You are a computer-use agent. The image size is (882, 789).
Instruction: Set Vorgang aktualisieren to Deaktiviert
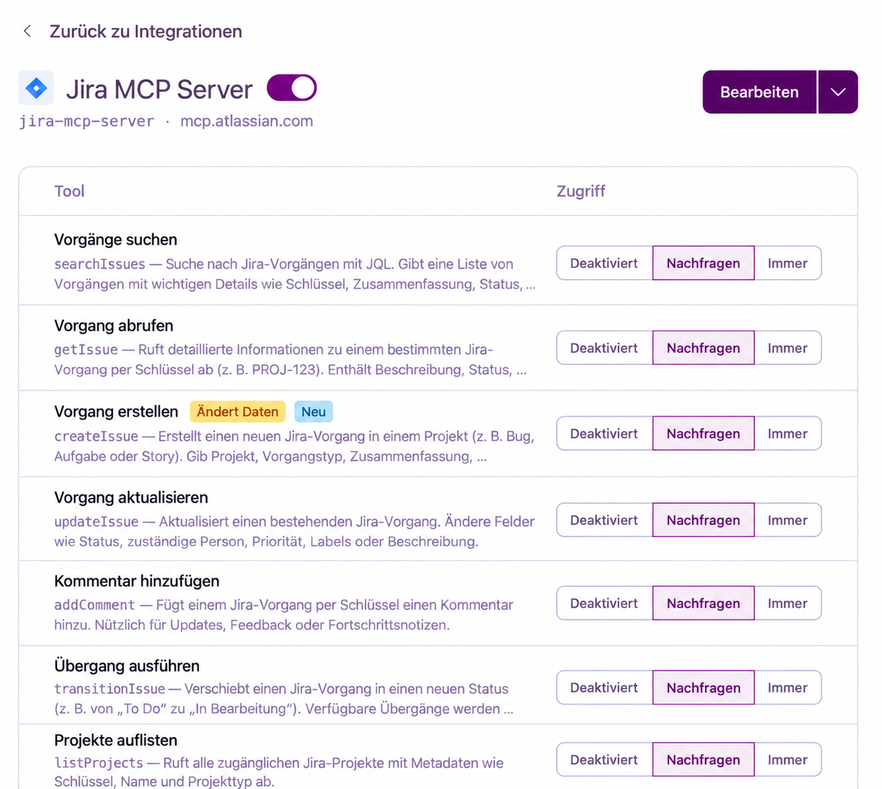click(604, 520)
